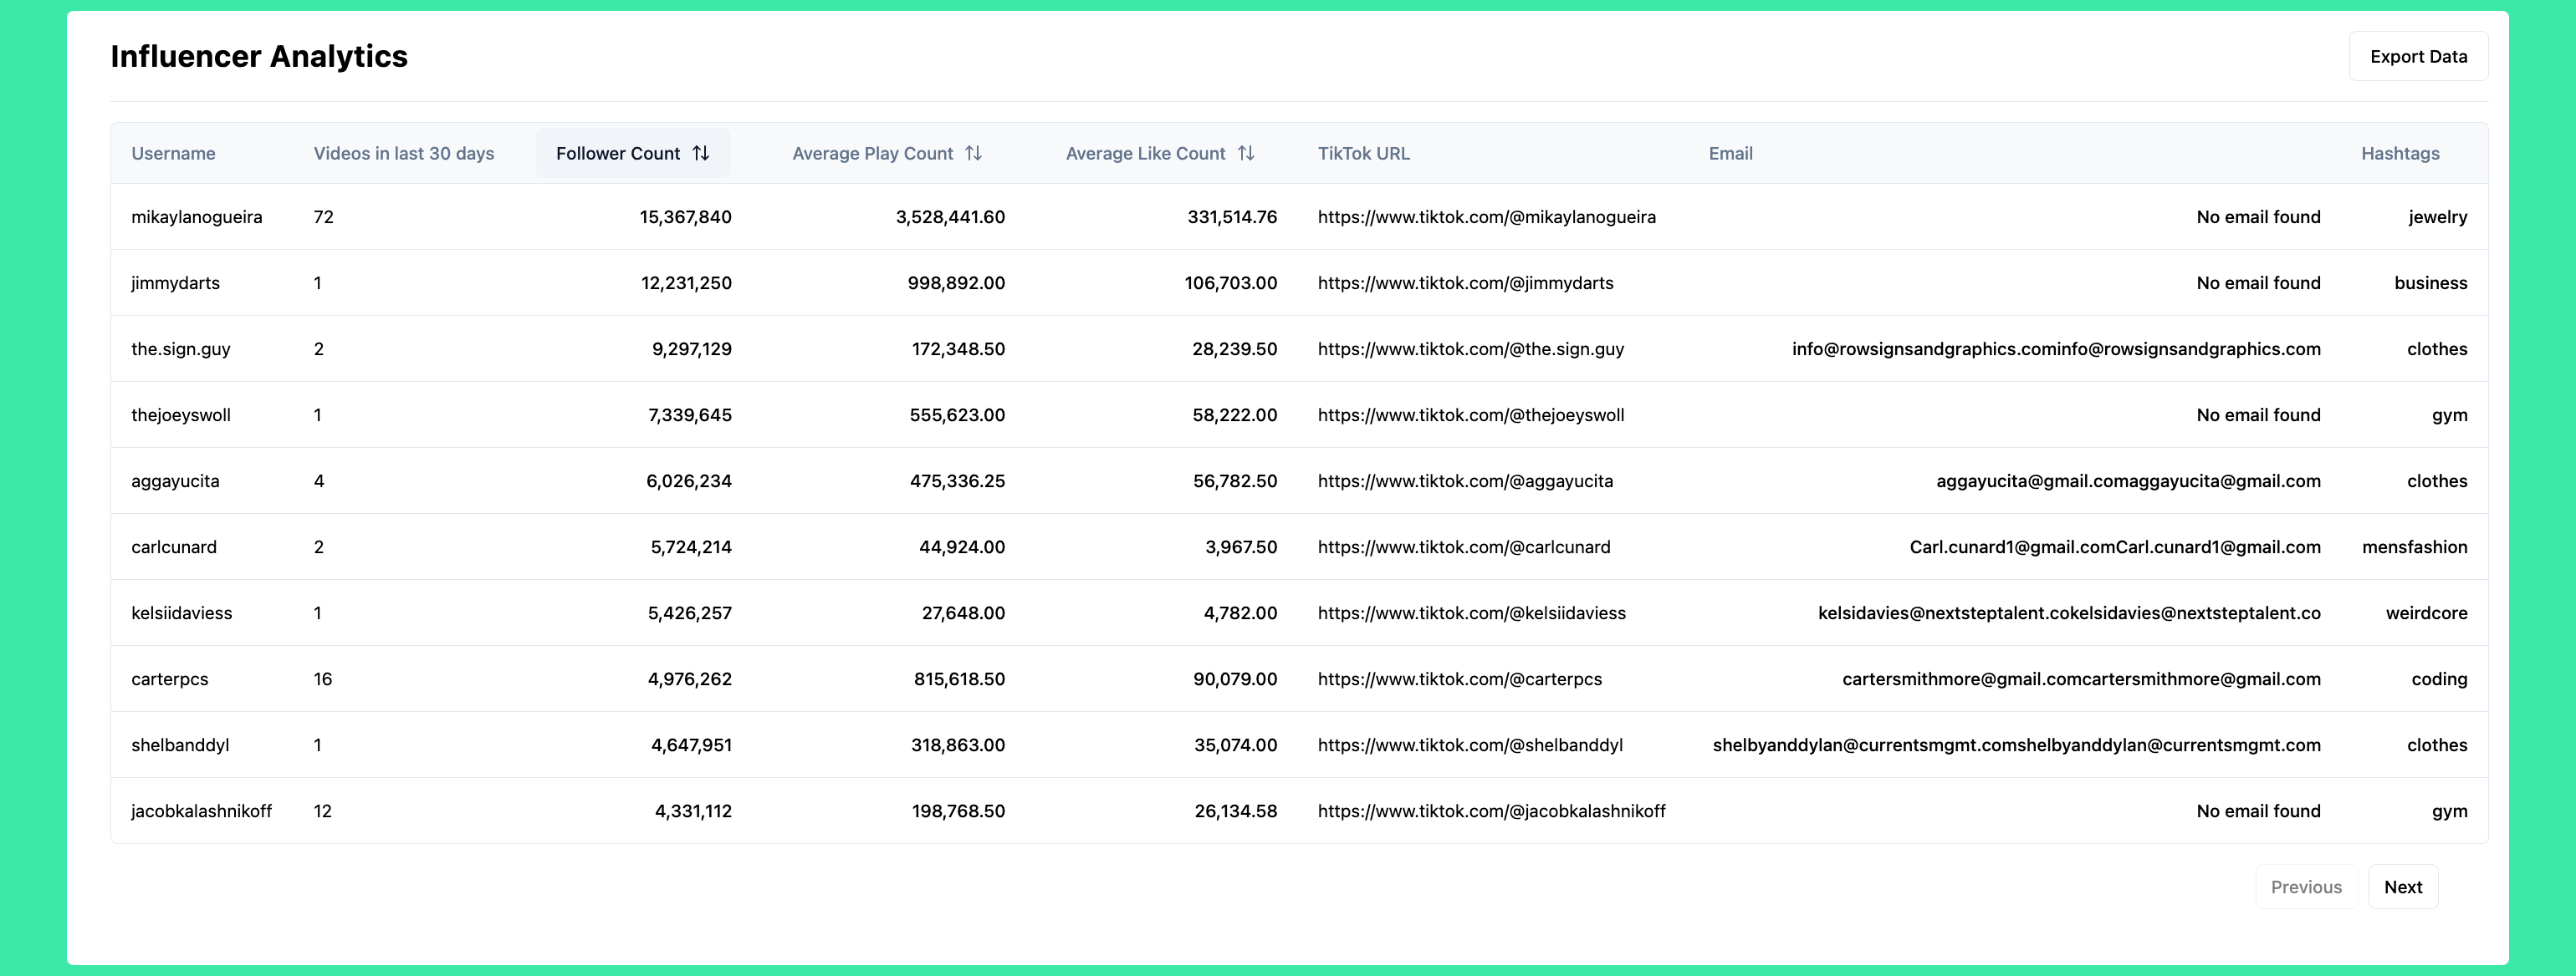Open carterpcs TikTok profile URL
Screen dimensions: 2576x976
pos(1459,679)
